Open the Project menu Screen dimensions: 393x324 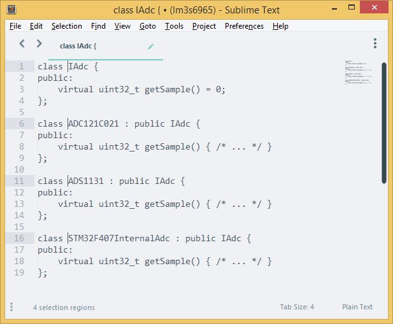[x=204, y=26]
